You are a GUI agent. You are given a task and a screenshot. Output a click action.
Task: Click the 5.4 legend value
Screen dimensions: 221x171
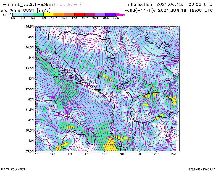[33, 18]
